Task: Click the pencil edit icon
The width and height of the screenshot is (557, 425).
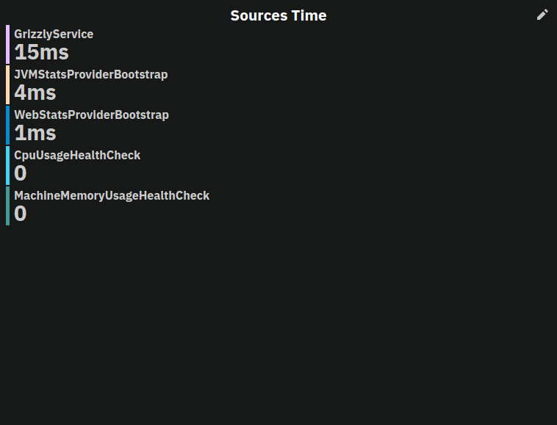Action: (x=542, y=15)
